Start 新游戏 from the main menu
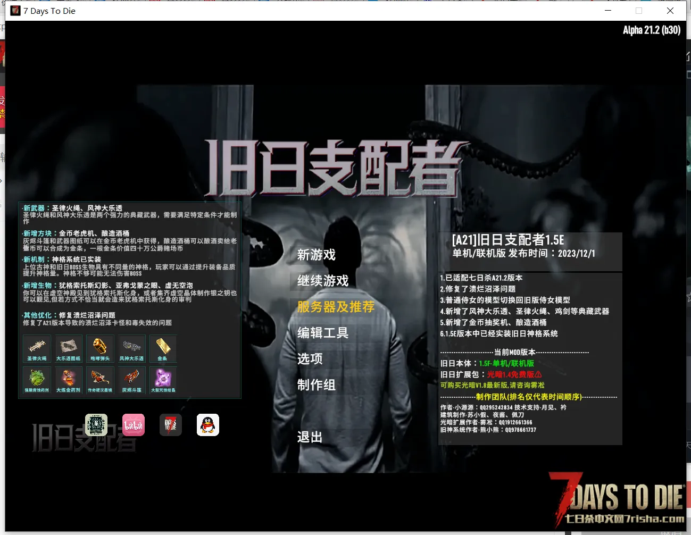Image resolution: width=691 pixels, height=535 pixels. 317,255
